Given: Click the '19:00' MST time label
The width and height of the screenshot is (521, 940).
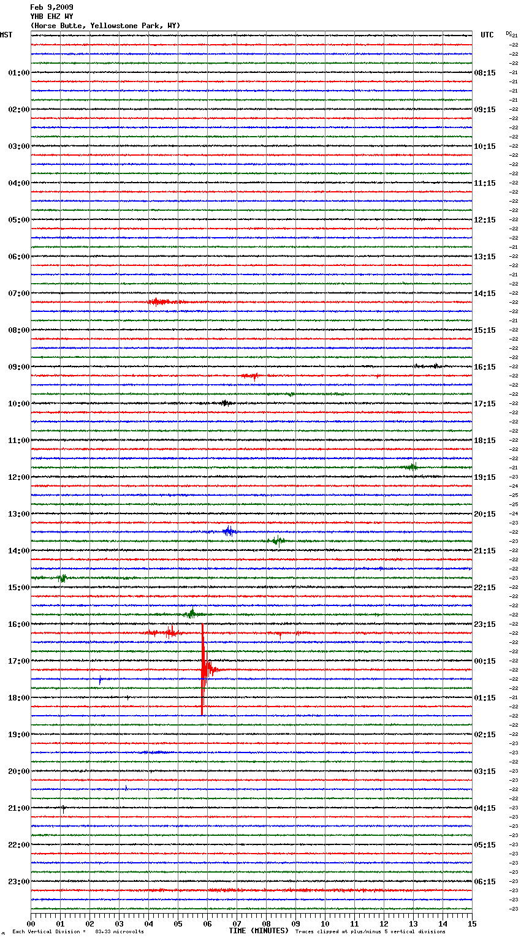Looking at the screenshot, I should [x=19, y=735].
